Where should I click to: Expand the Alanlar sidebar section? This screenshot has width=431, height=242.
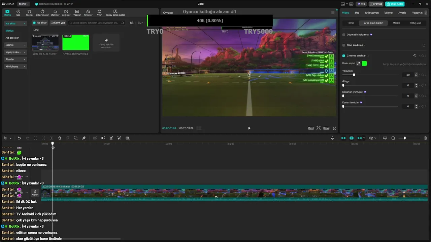coord(15,59)
